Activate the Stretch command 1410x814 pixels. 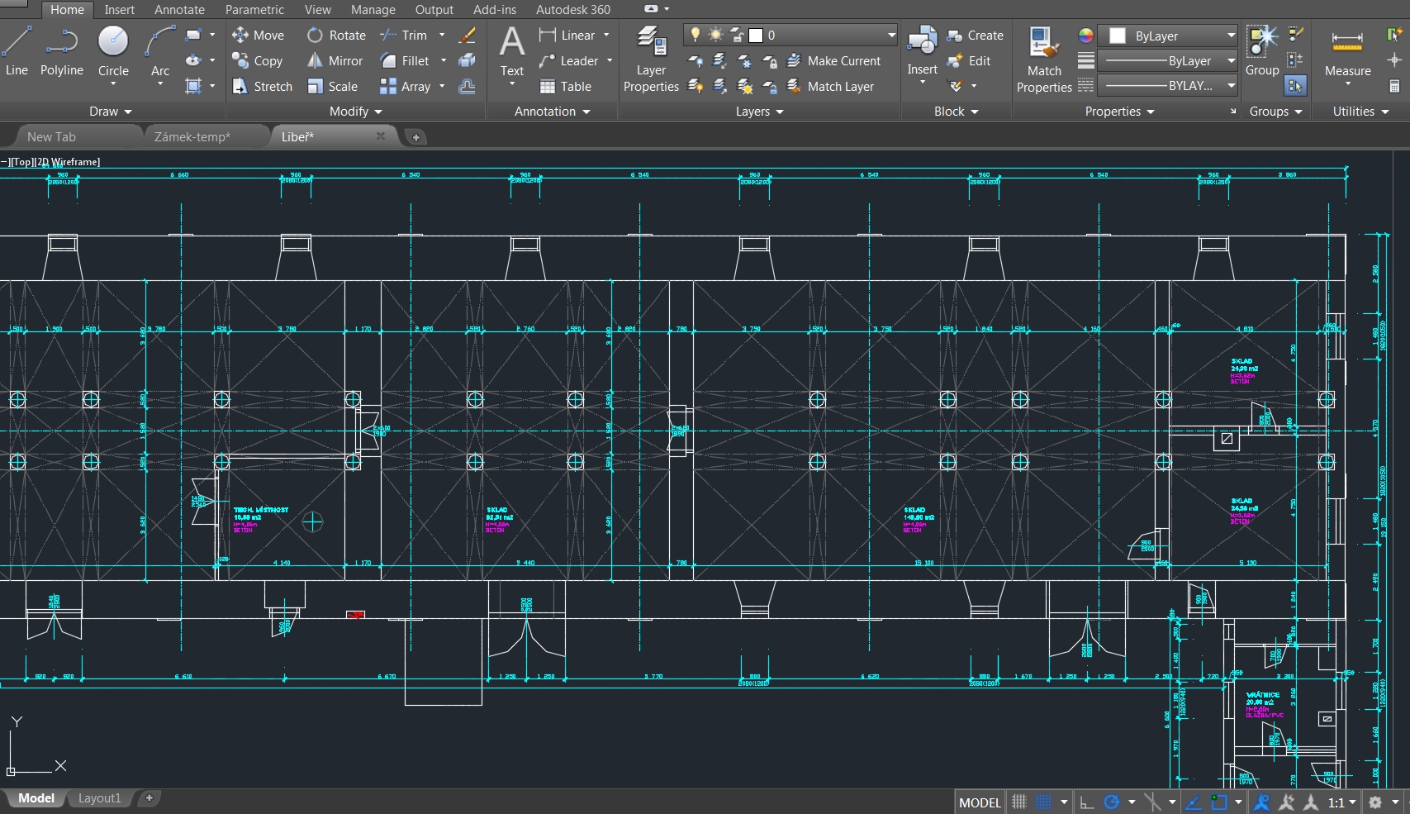pos(263,86)
